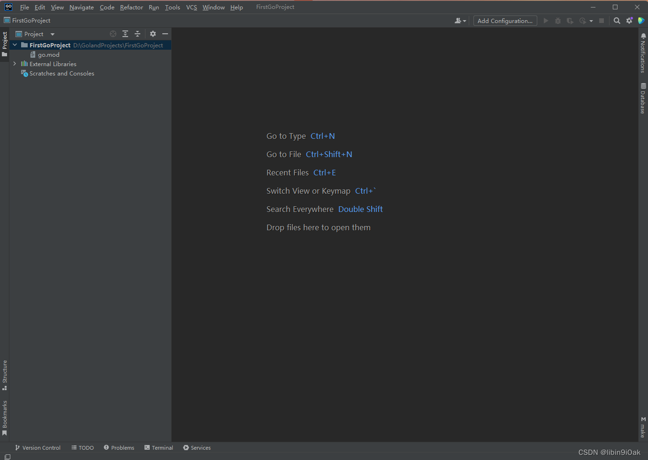
Task: Open the Notifications sidebar tab
Action: [643, 53]
